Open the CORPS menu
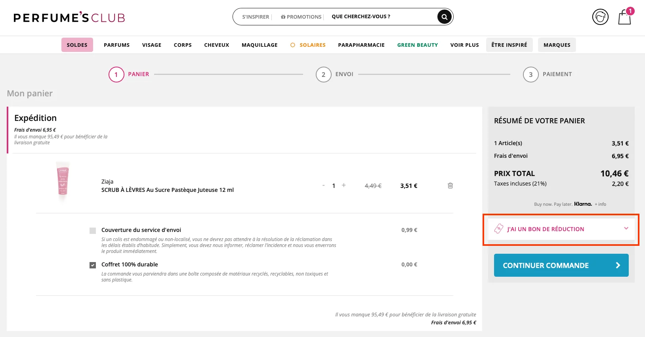Image resolution: width=645 pixels, height=337 pixels. tap(183, 45)
